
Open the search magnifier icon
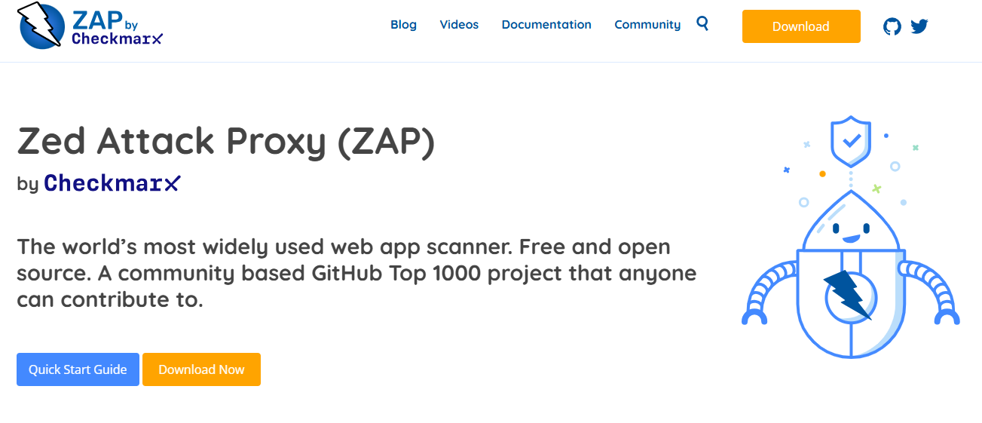tap(702, 24)
